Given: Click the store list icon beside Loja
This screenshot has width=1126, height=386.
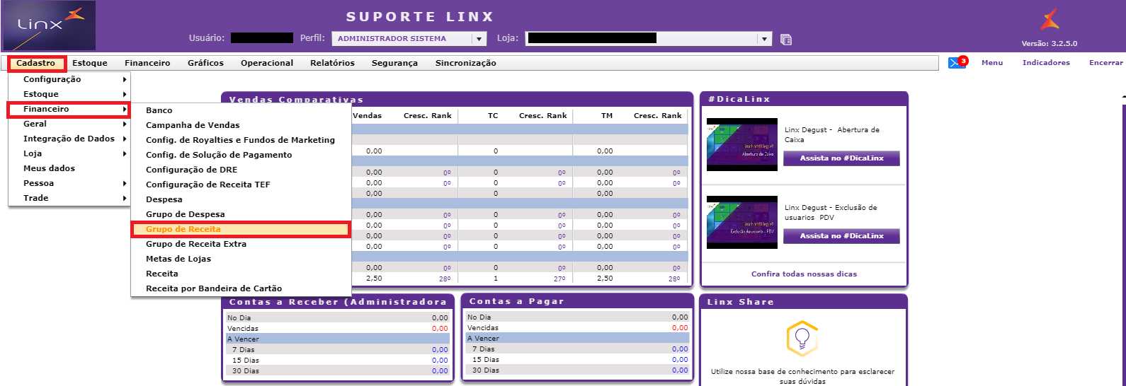Looking at the screenshot, I should pyautogui.click(x=786, y=40).
